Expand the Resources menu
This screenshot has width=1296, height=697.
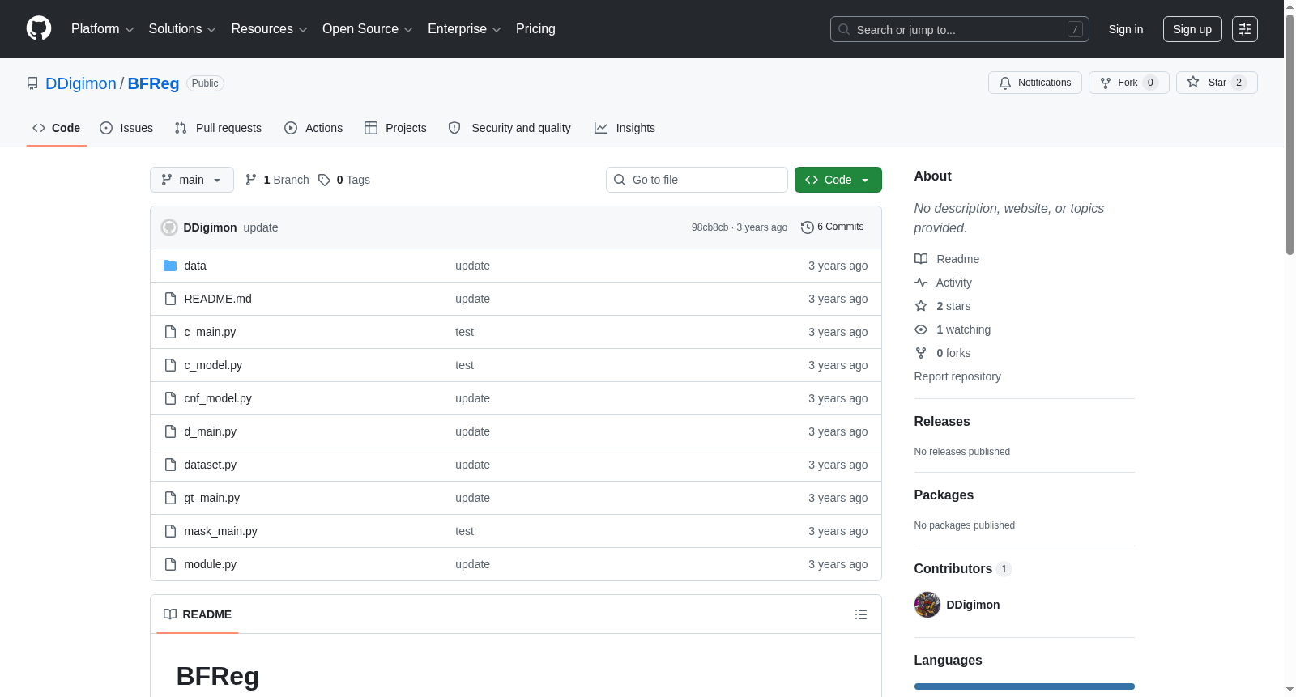pyautogui.click(x=269, y=29)
